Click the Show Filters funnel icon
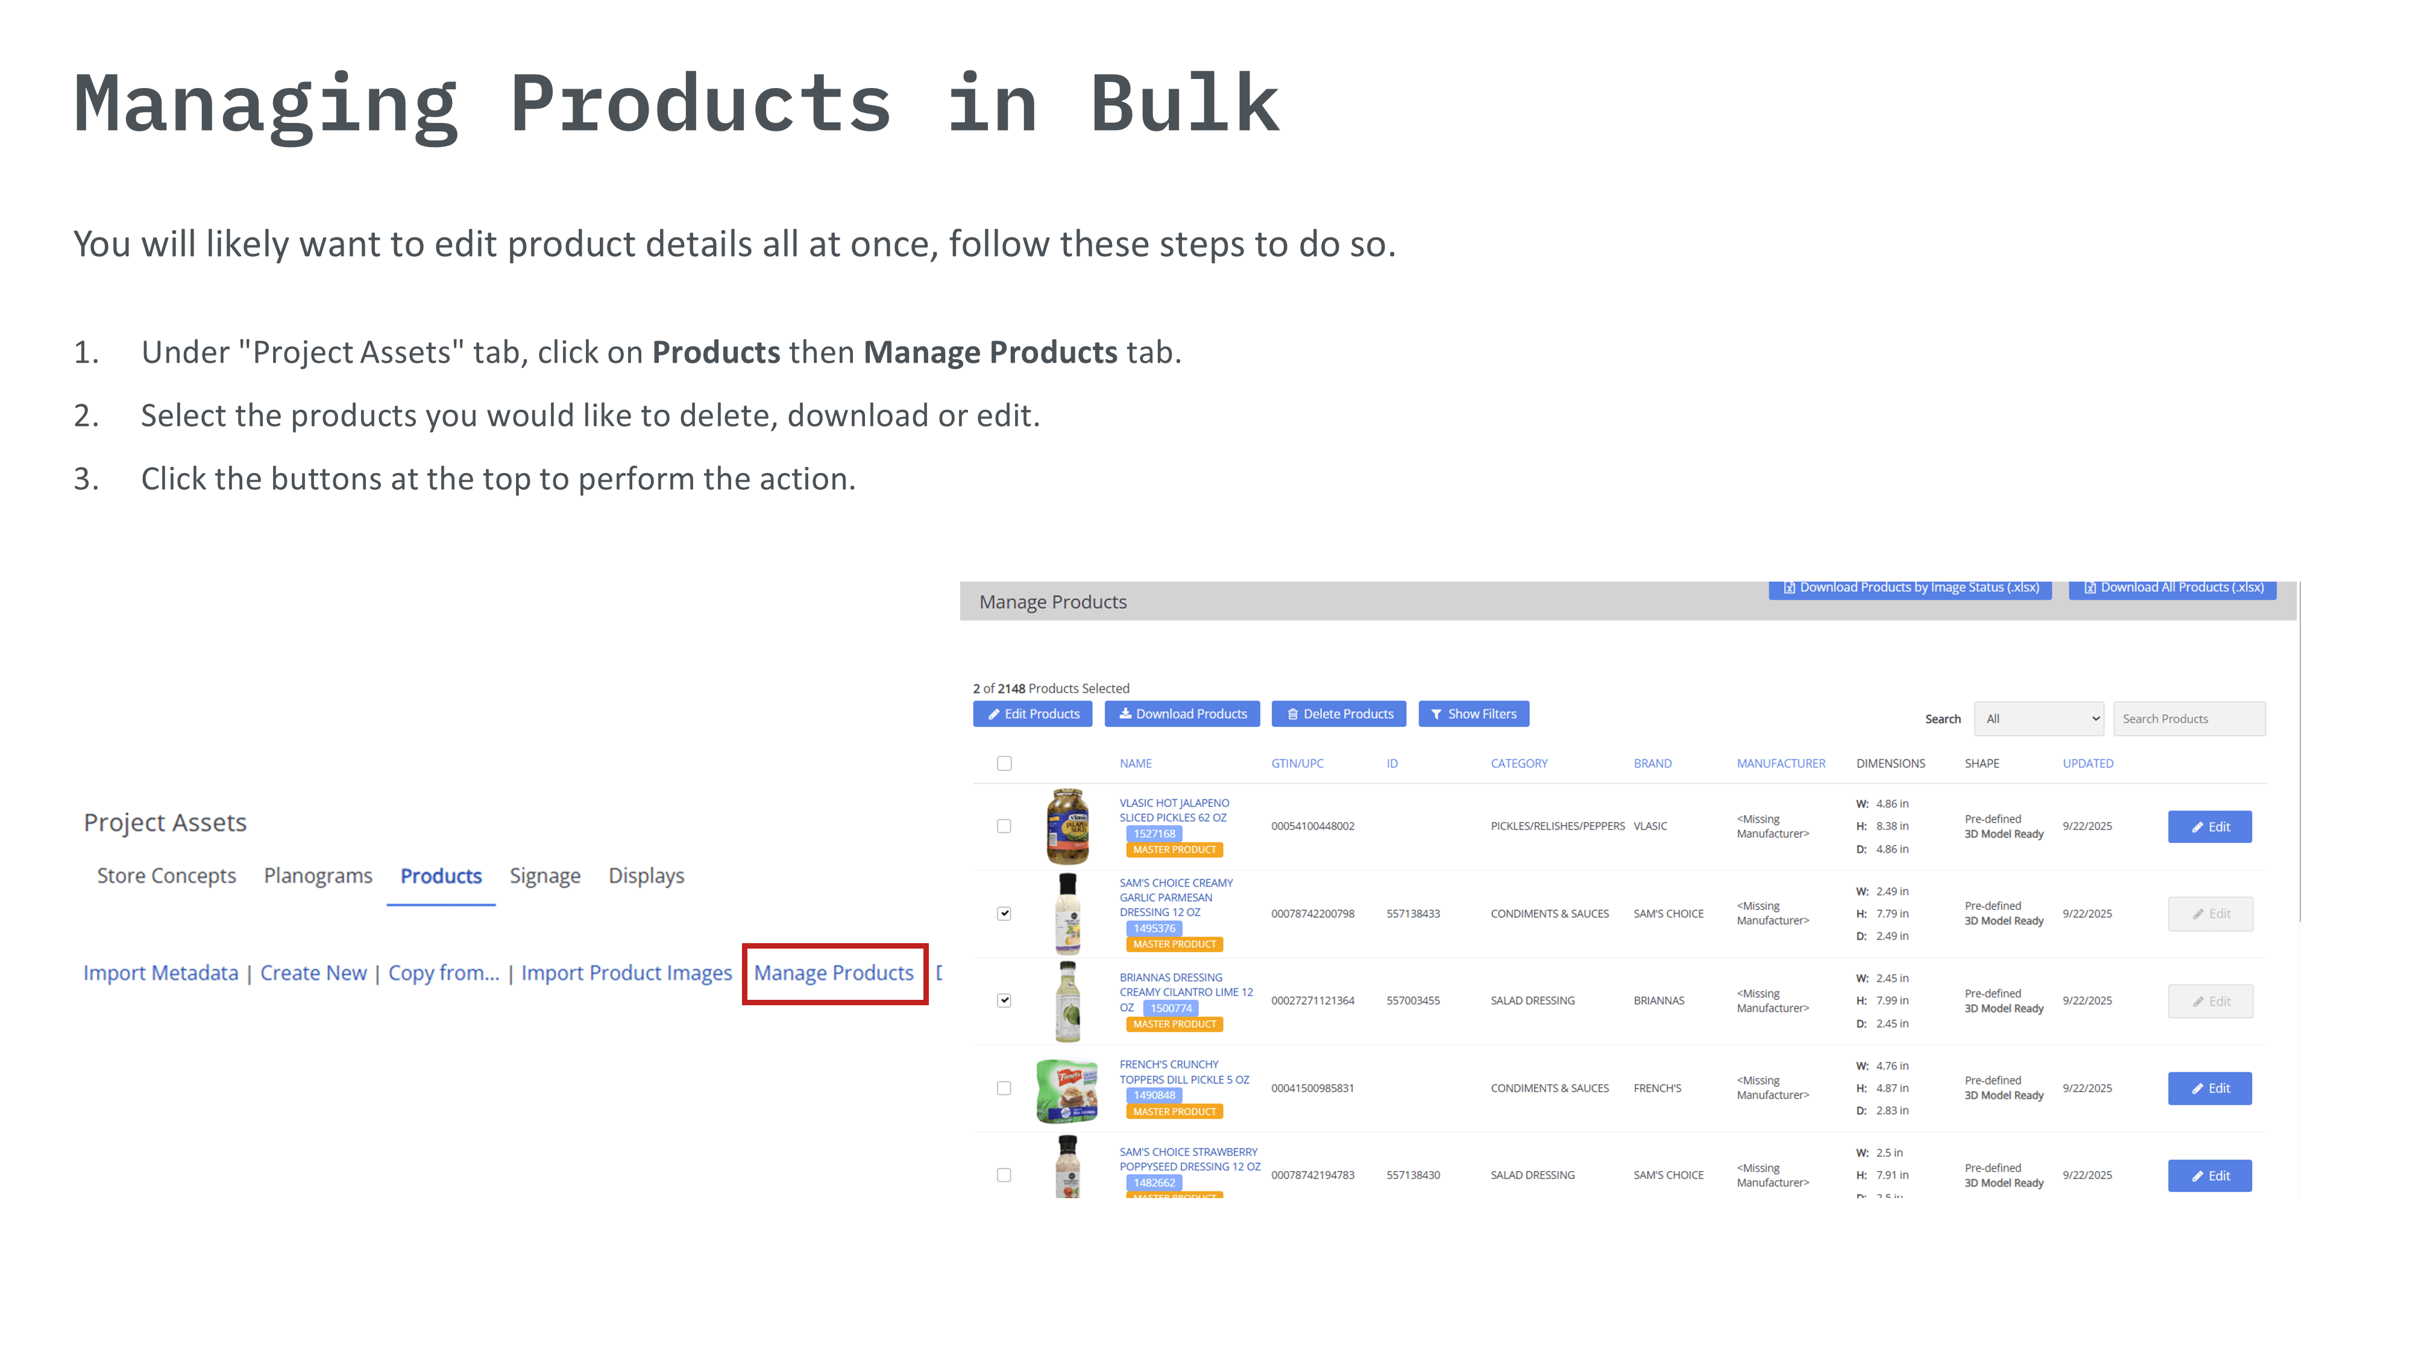The image size is (2411, 1356). tap(1436, 714)
